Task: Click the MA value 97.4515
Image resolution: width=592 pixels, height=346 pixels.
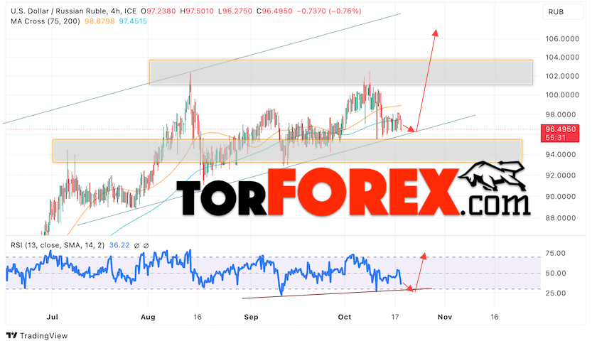Action: pyautogui.click(x=133, y=21)
